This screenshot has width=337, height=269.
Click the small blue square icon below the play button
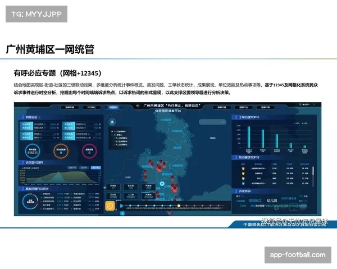[122, 213]
